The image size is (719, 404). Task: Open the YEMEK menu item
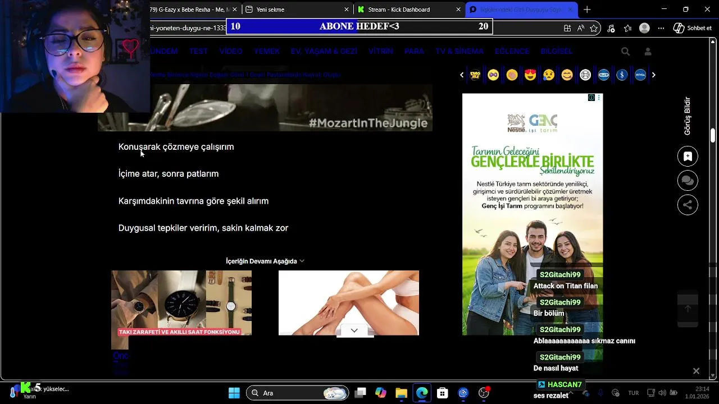pos(267,51)
